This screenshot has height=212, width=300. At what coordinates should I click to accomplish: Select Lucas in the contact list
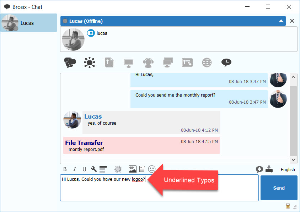coord(29,23)
